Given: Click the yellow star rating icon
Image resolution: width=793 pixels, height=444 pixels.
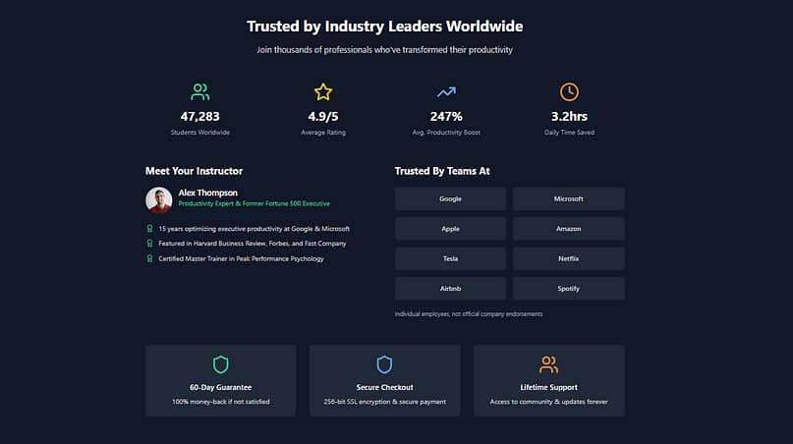Looking at the screenshot, I should pyautogui.click(x=323, y=92).
